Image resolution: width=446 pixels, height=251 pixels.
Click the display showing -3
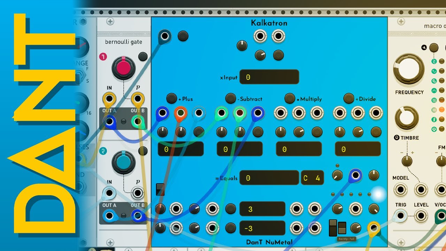point(262,228)
